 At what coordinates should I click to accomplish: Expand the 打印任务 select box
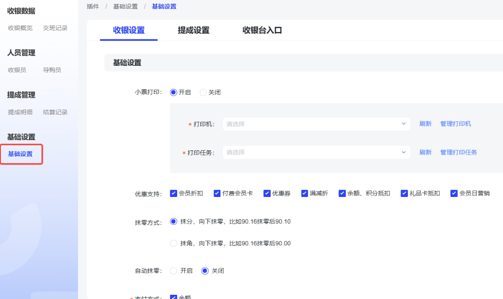(316, 152)
